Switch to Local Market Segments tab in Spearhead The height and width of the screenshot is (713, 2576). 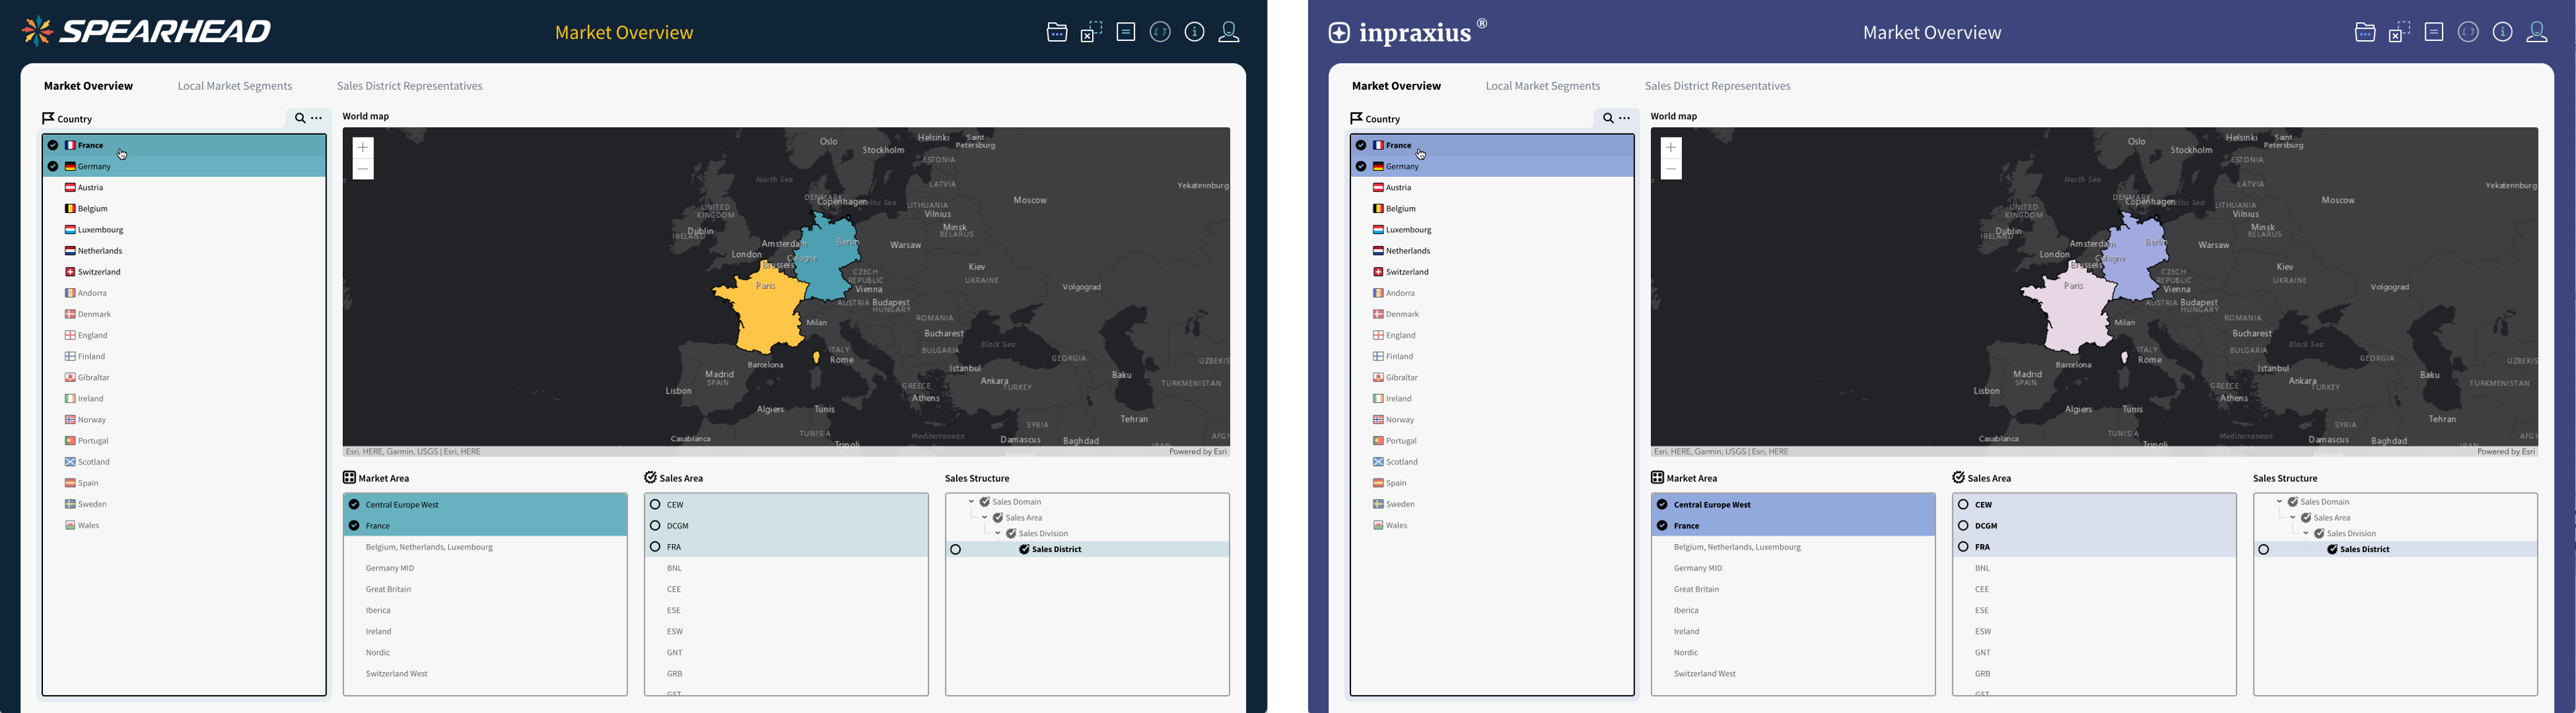pyautogui.click(x=235, y=86)
